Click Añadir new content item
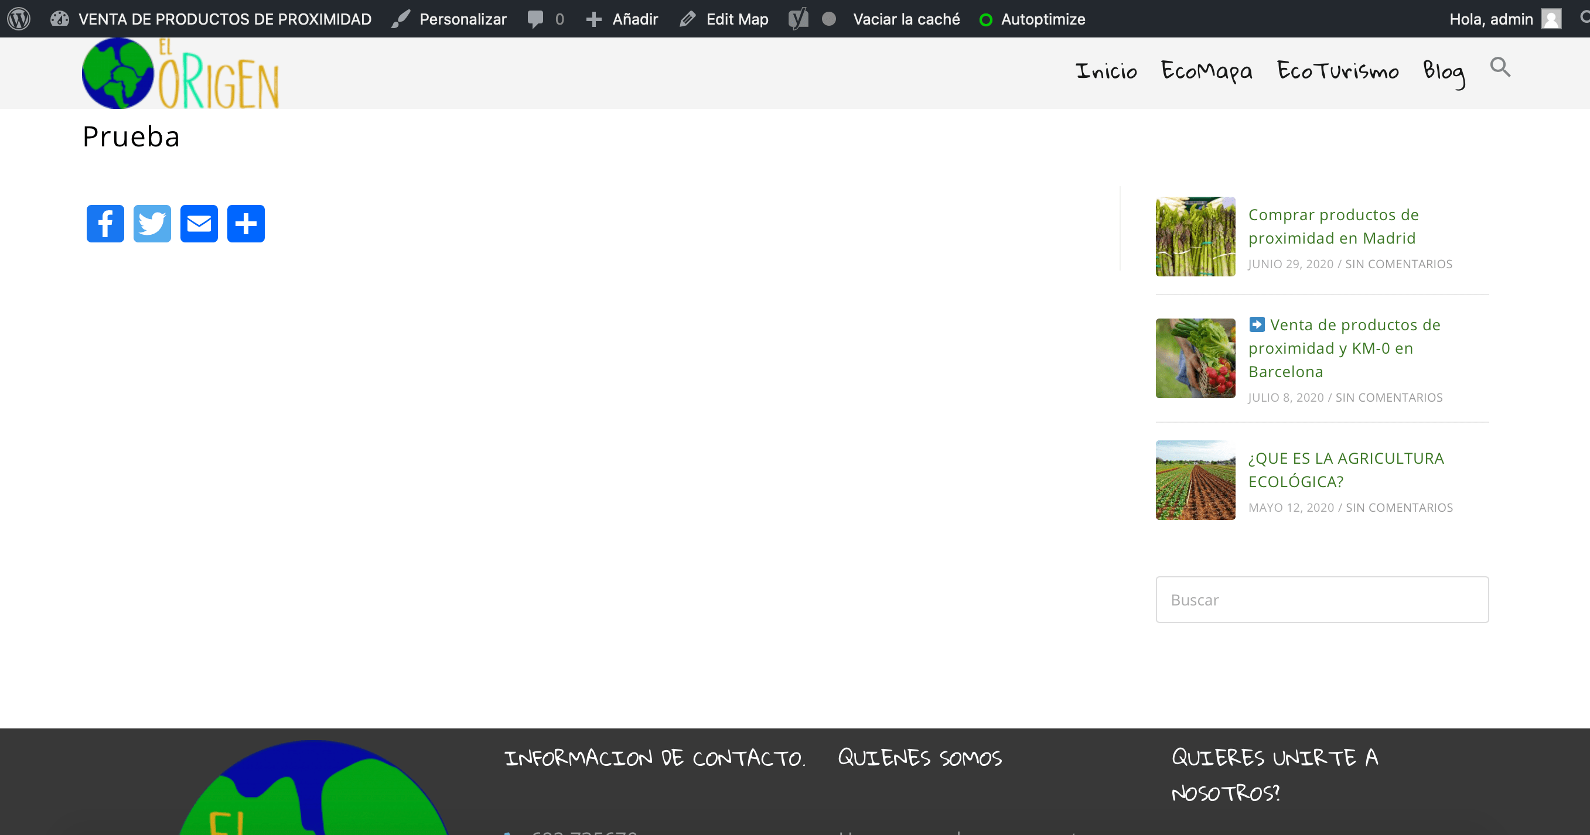 pyautogui.click(x=622, y=19)
